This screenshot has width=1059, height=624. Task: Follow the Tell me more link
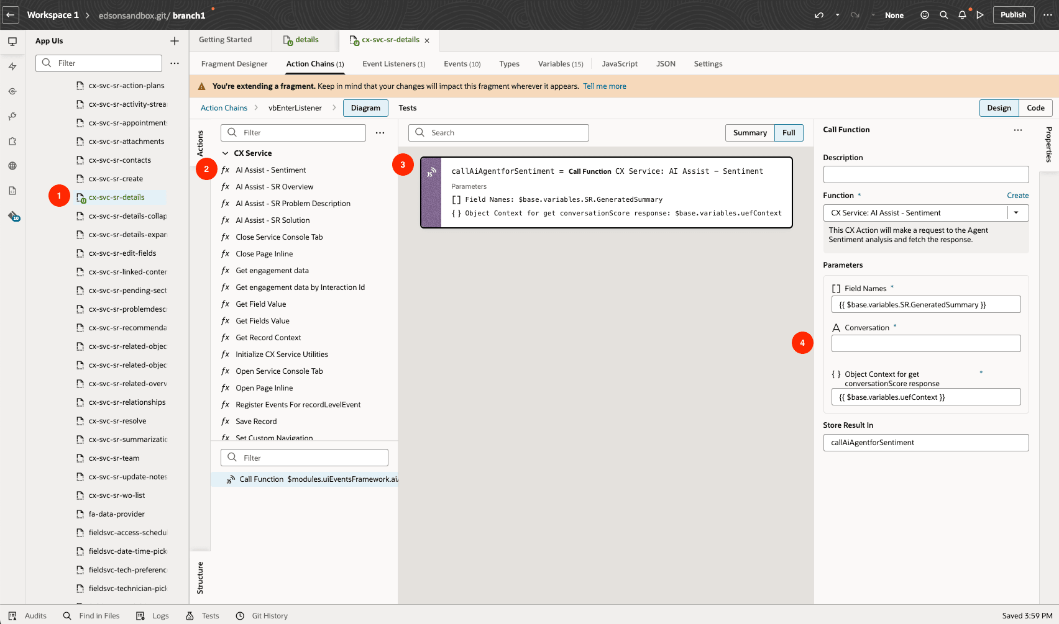(604, 86)
